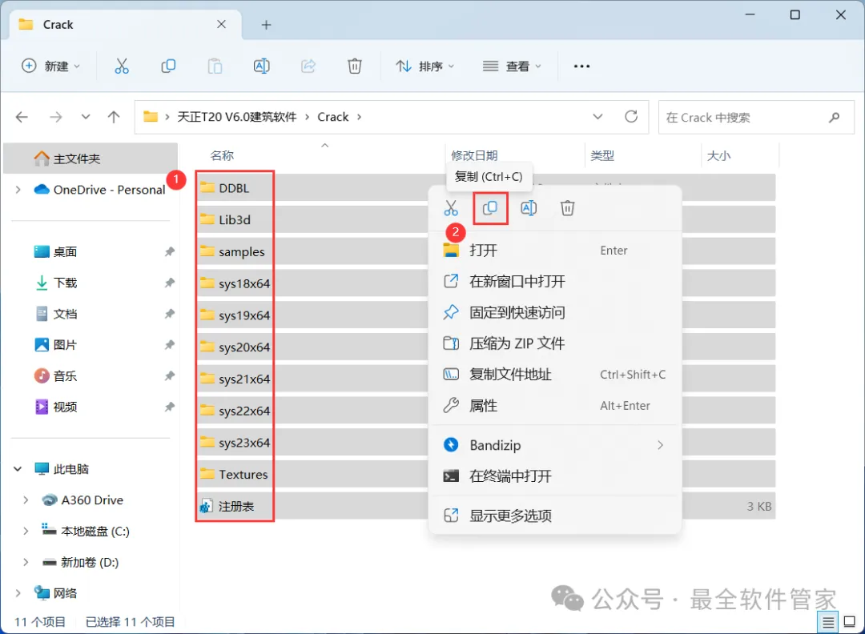This screenshot has width=865, height=634.
Task: Open address bar history dropdown
Action: [x=597, y=117]
